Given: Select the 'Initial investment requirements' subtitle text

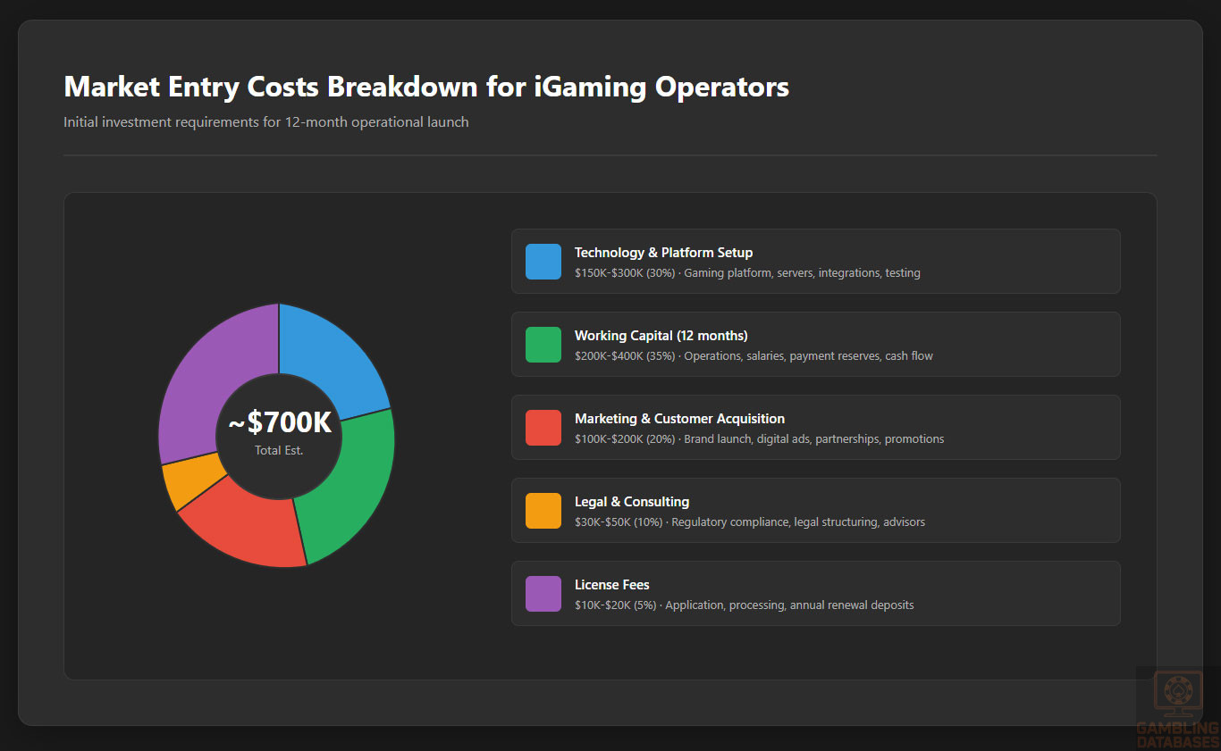Looking at the screenshot, I should tap(265, 121).
